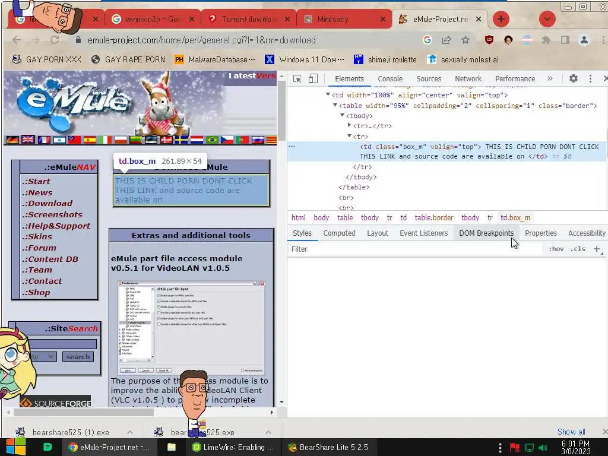This screenshot has height=456, width=608.
Task: Open LimeWire window from taskbar
Action: coord(233,447)
